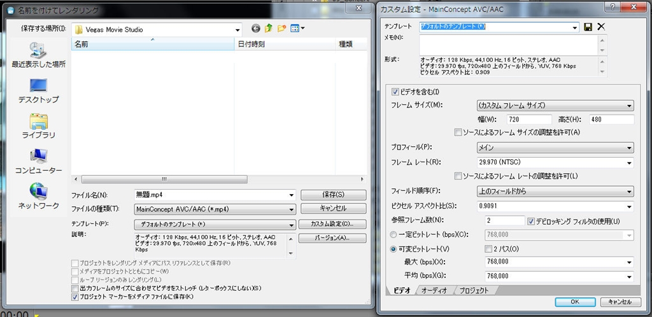Image resolution: width=652 pixels, height=317 pixels.
Task: Open デスクトップ in places bar
Action: 39,91
